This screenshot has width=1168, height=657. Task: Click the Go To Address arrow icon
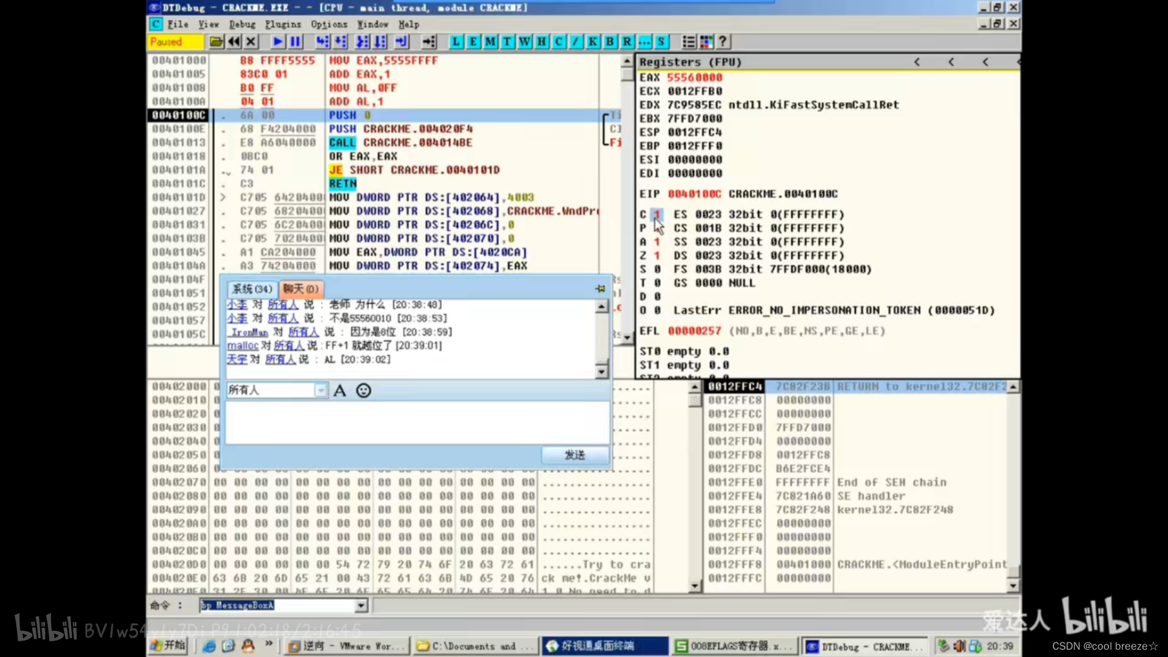tap(429, 42)
